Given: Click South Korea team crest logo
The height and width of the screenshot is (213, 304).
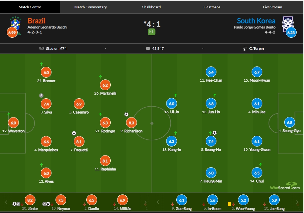Looking at the screenshot, I should (288, 24).
